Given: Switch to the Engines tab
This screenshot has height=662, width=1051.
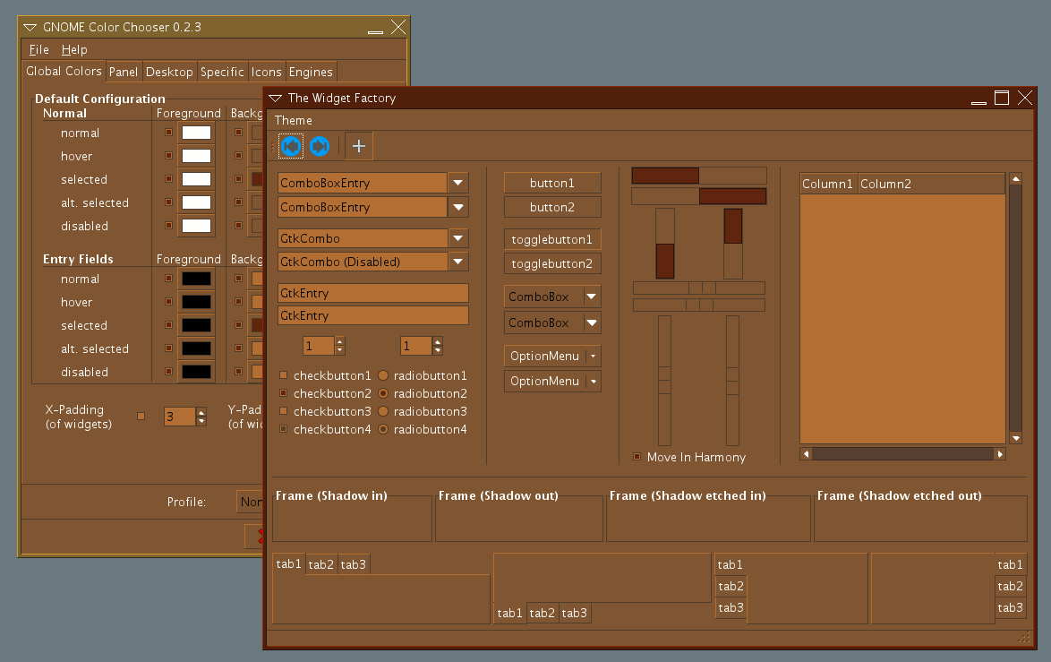Looking at the screenshot, I should click(311, 72).
